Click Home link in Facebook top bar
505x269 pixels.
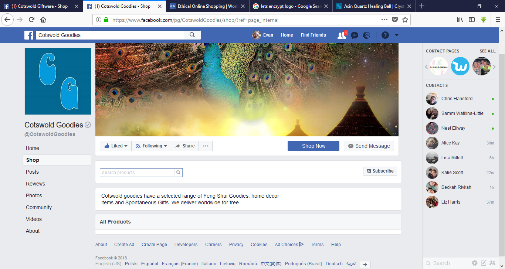[287, 35]
